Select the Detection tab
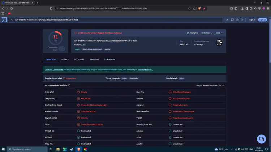 click(x=51, y=59)
